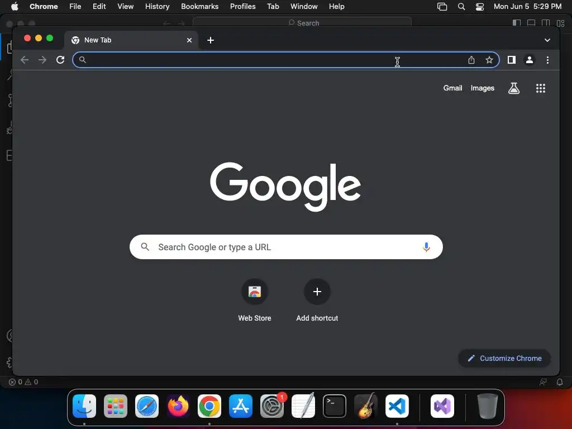Open Chrome side panel icon
This screenshot has height=429, width=572.
[x=512, y=60]
